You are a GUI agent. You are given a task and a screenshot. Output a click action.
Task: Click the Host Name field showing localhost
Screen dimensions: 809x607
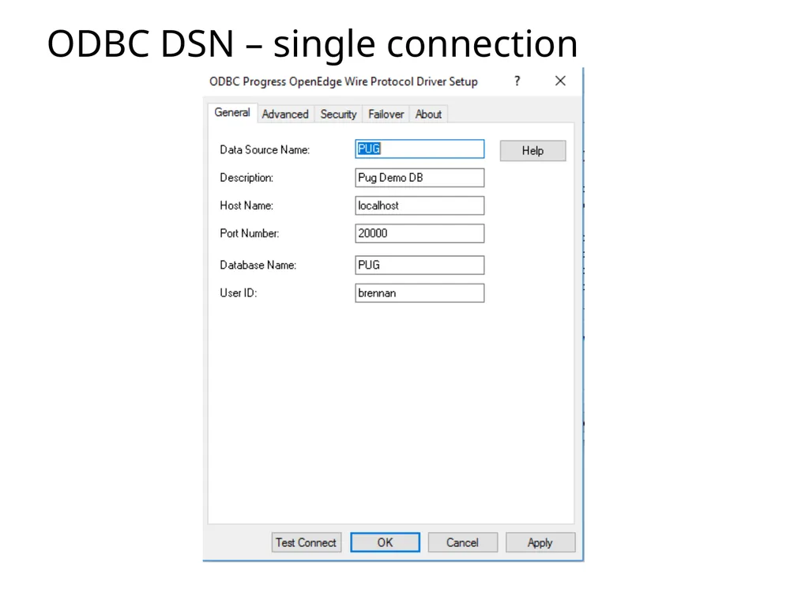pyautogui.click(x=420, y=205)
